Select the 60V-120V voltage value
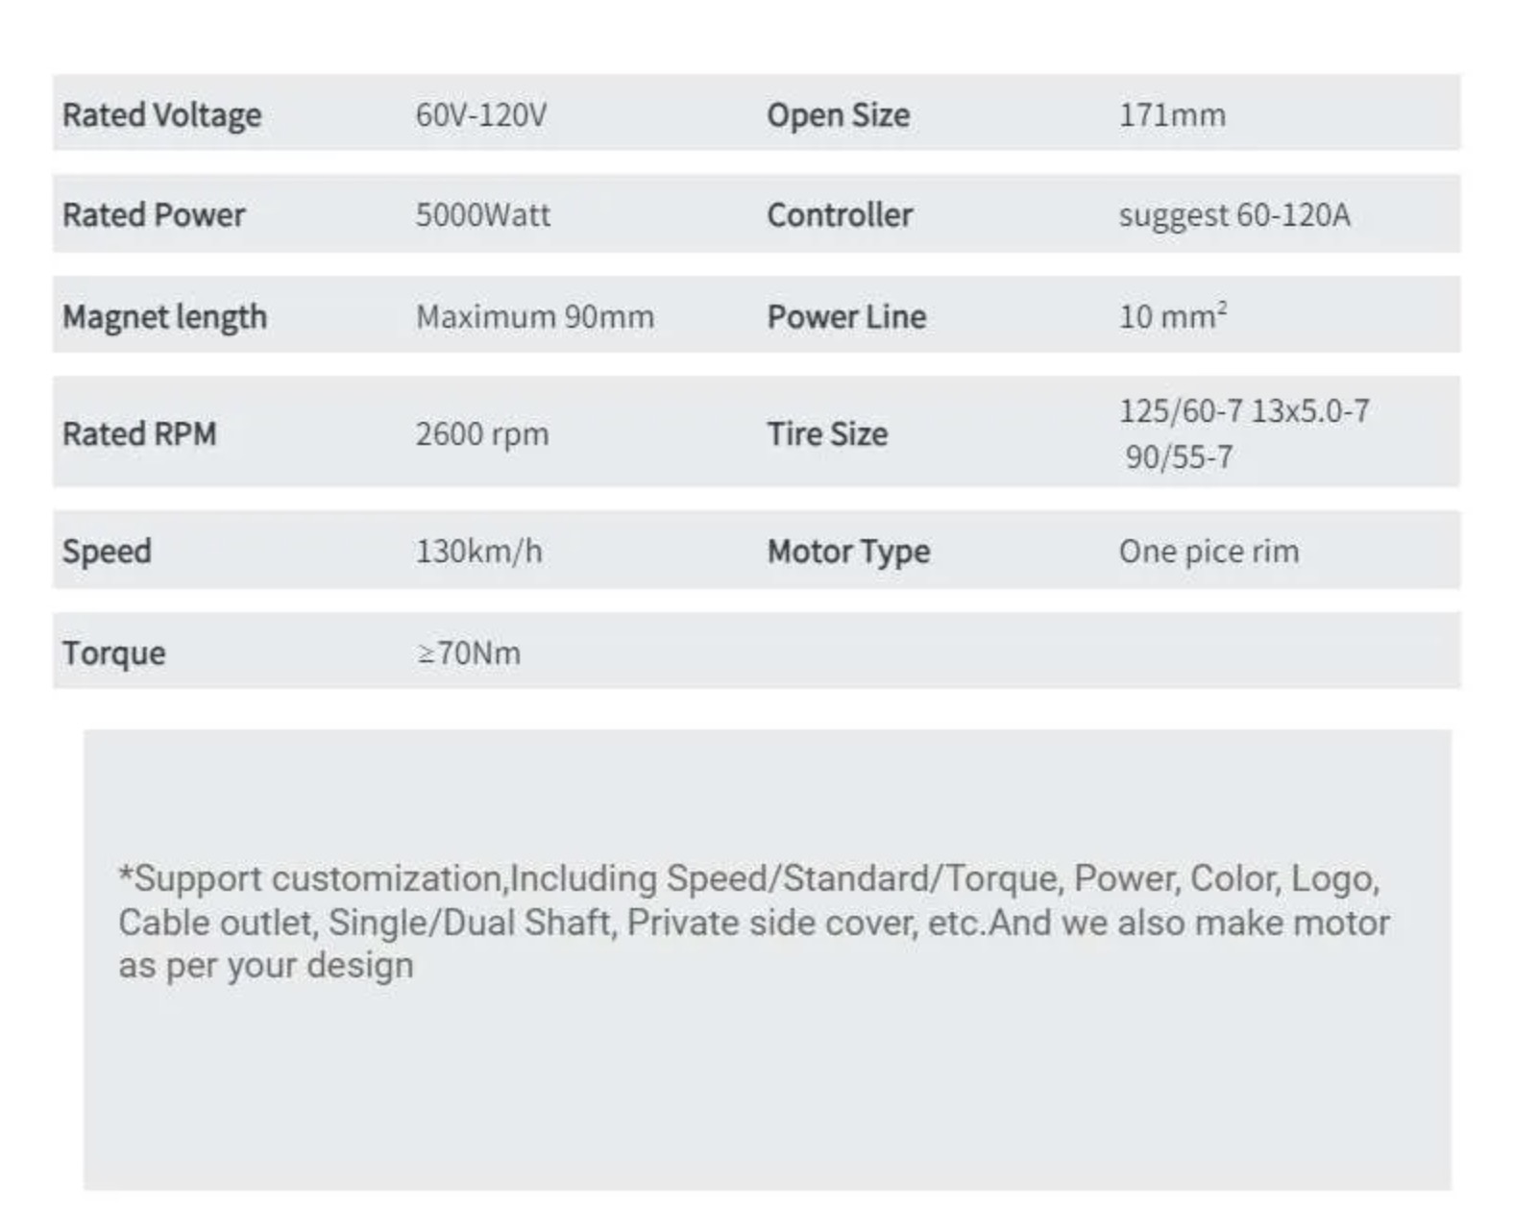The height and width of the screenshot is (1232, 1514). click(481, 115)
